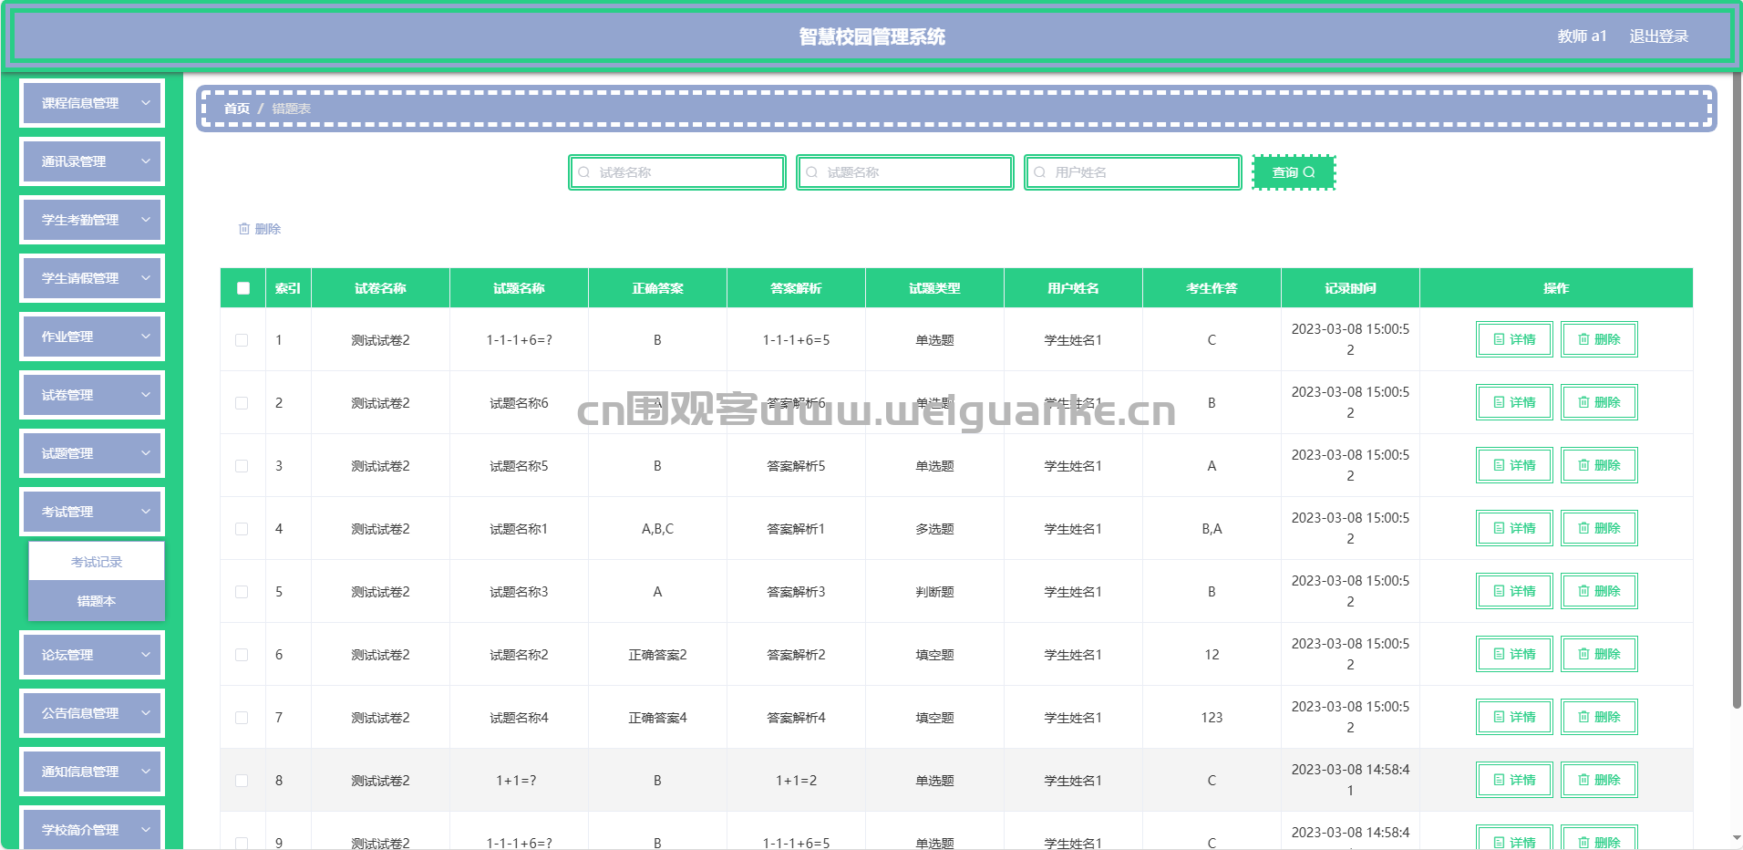Click trash icon in row 8 删除 button
Image resolution: width=1743 pixels, height=850 pixels.
[x=1583, y=780]
